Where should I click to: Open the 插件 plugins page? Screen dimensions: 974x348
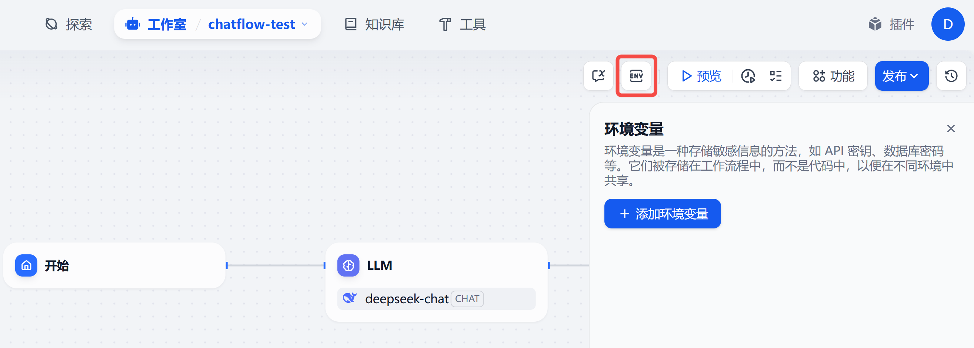click(x=891, y=24)
